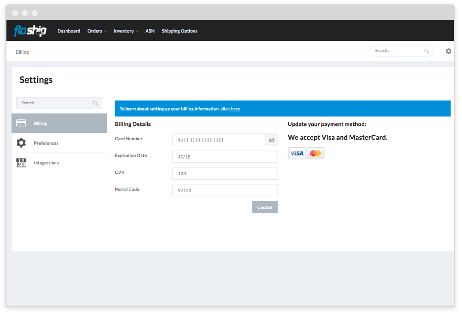Viewport: 462px width, 312px height.
Task: Click into the Expiration Date field
Action: point(225,156)
